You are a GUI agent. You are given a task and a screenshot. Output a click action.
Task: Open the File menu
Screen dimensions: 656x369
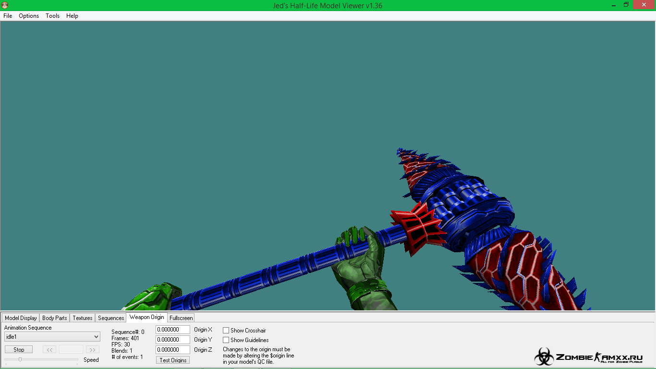click(8, 16)
